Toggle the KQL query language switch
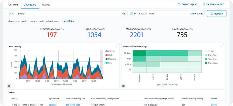Image resolution: width=233 pixels, height=106 pixels. click(x=124, y=14)
